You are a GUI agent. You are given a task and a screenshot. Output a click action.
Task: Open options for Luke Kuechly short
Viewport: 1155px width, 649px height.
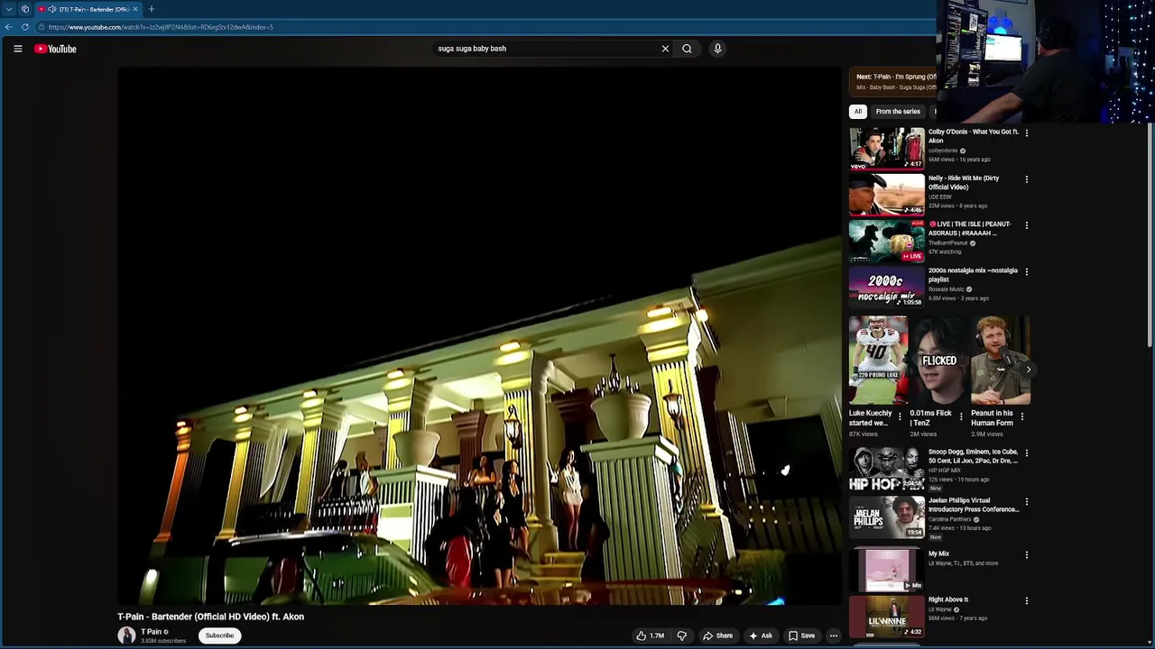[900, 416]
